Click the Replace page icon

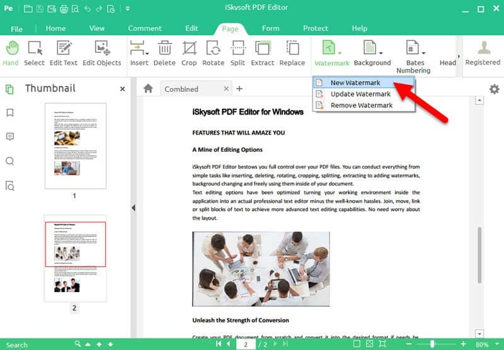click(292, 54)
